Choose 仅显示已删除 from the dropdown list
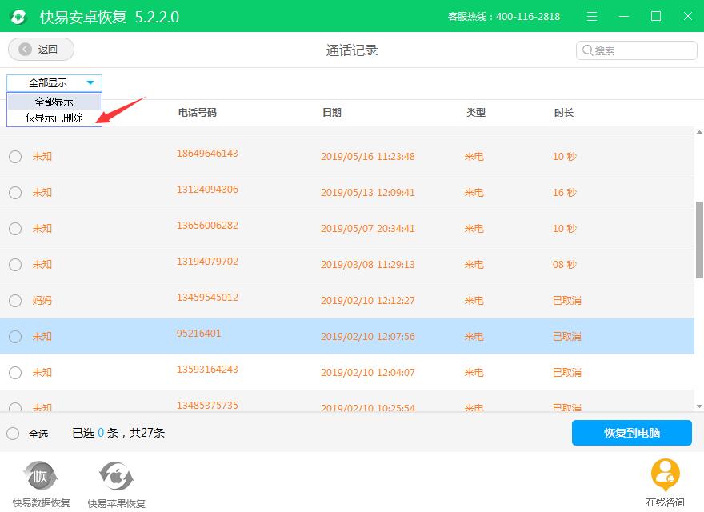704x512 pixels. coord(54,118)
